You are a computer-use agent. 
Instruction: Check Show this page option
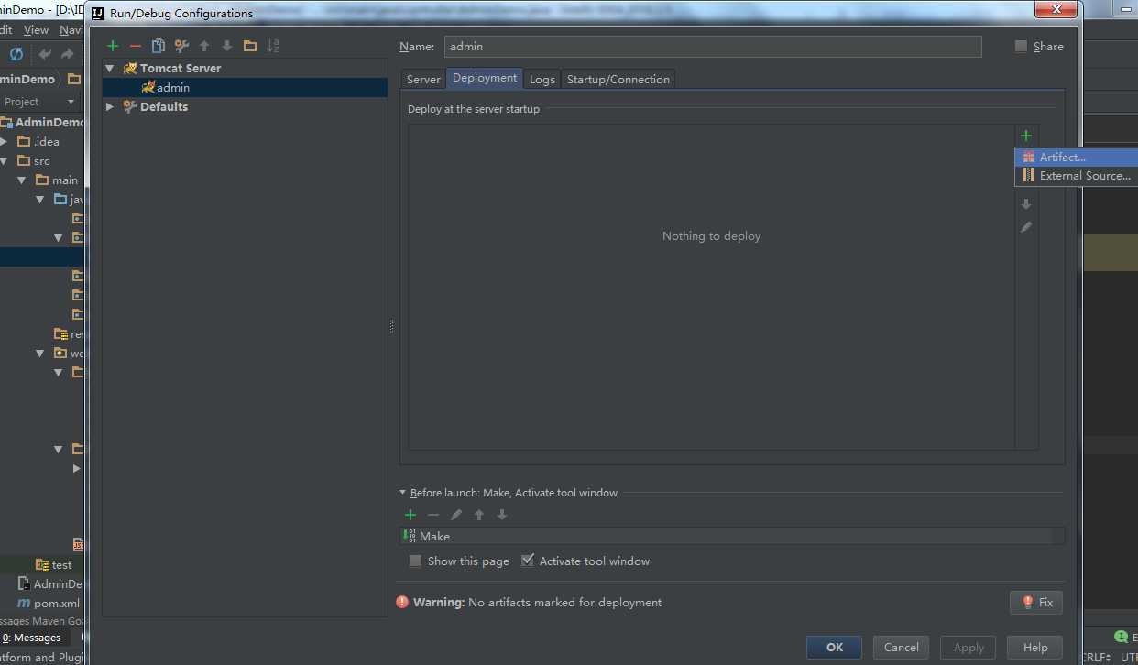(416, 561)
